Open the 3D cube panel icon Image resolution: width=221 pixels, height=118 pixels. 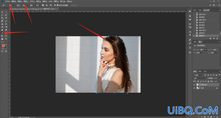point(190,53)
